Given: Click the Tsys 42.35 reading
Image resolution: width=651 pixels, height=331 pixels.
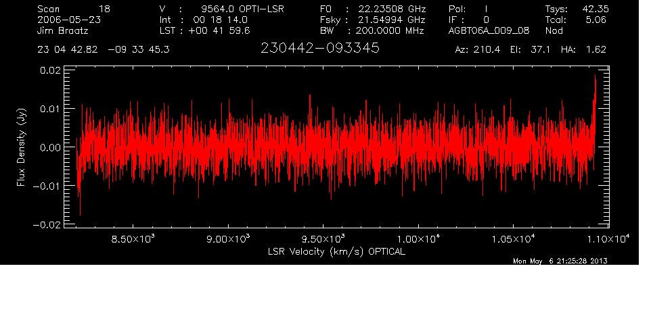Looking at the screenshot, I should point(575,9).
